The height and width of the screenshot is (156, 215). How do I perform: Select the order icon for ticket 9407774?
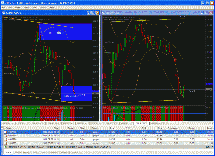click(x=6, y=140)
